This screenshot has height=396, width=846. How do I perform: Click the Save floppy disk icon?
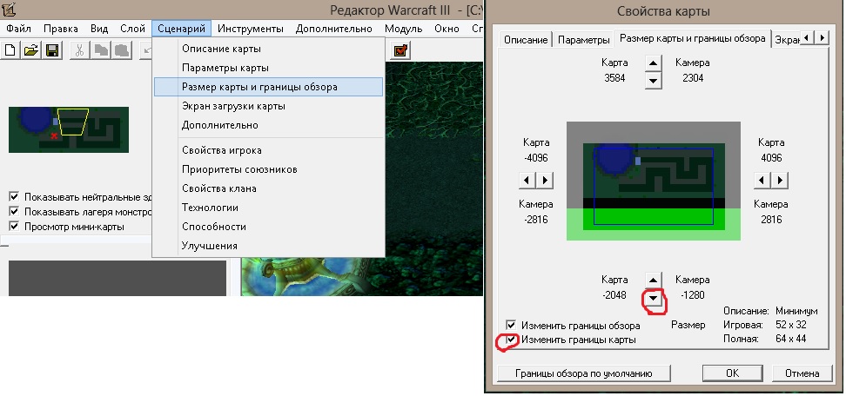pyautogui.click(x=52, y=50)
